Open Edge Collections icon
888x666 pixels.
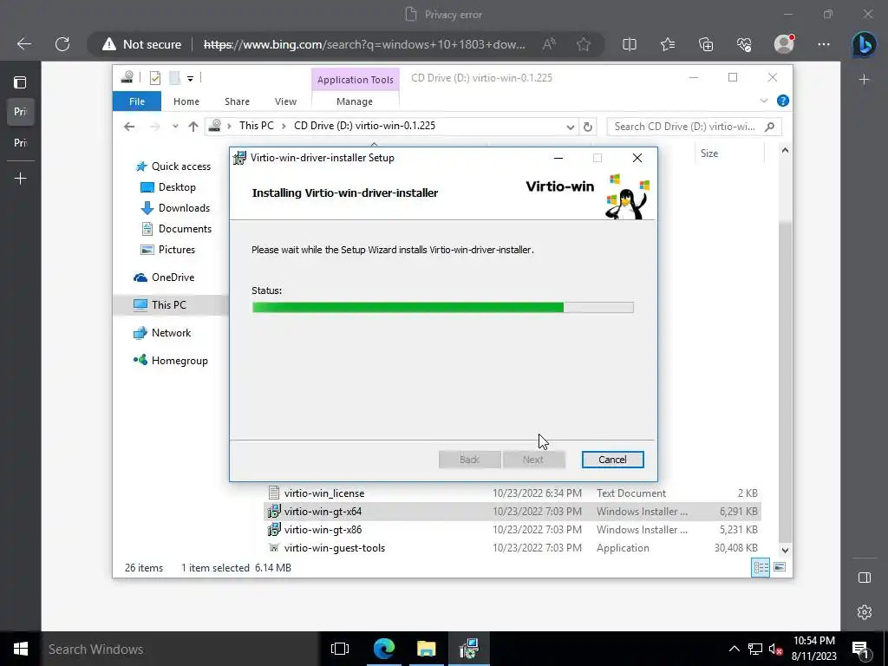click(706, 44)
